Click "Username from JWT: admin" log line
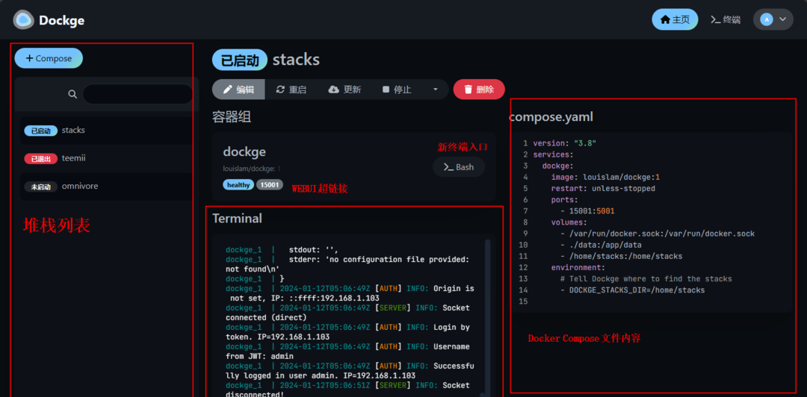807x397 pixels. (348, 351)
